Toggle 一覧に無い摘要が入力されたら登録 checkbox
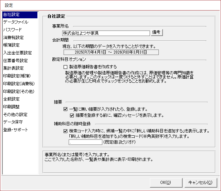The height and width of the screenshot is (191, 221). coord(66,109)
